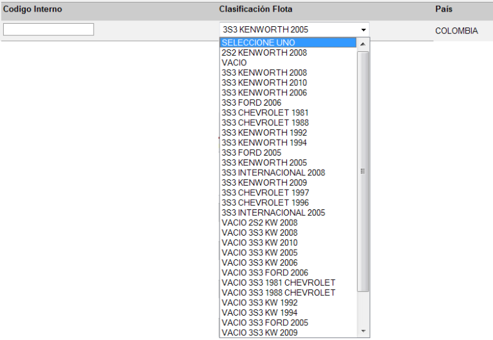Choose 2S2 KENWORTH 2008 from list
The width and height of the screenshot is (493, 340).
point(264,53)
